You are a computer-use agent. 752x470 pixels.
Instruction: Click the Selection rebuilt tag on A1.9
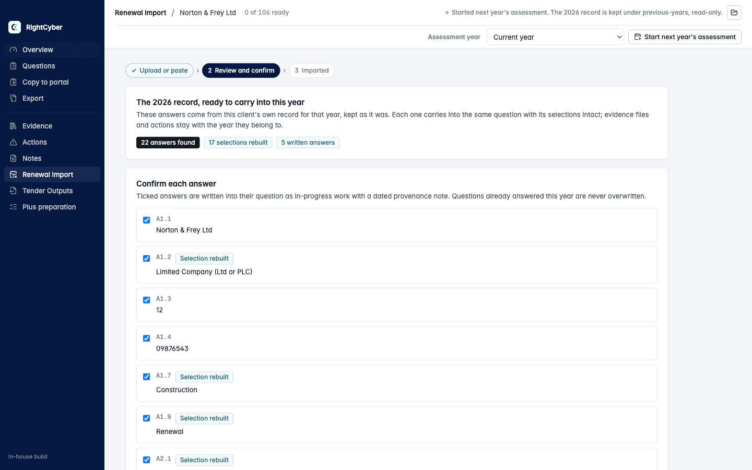tap(204, 418)
